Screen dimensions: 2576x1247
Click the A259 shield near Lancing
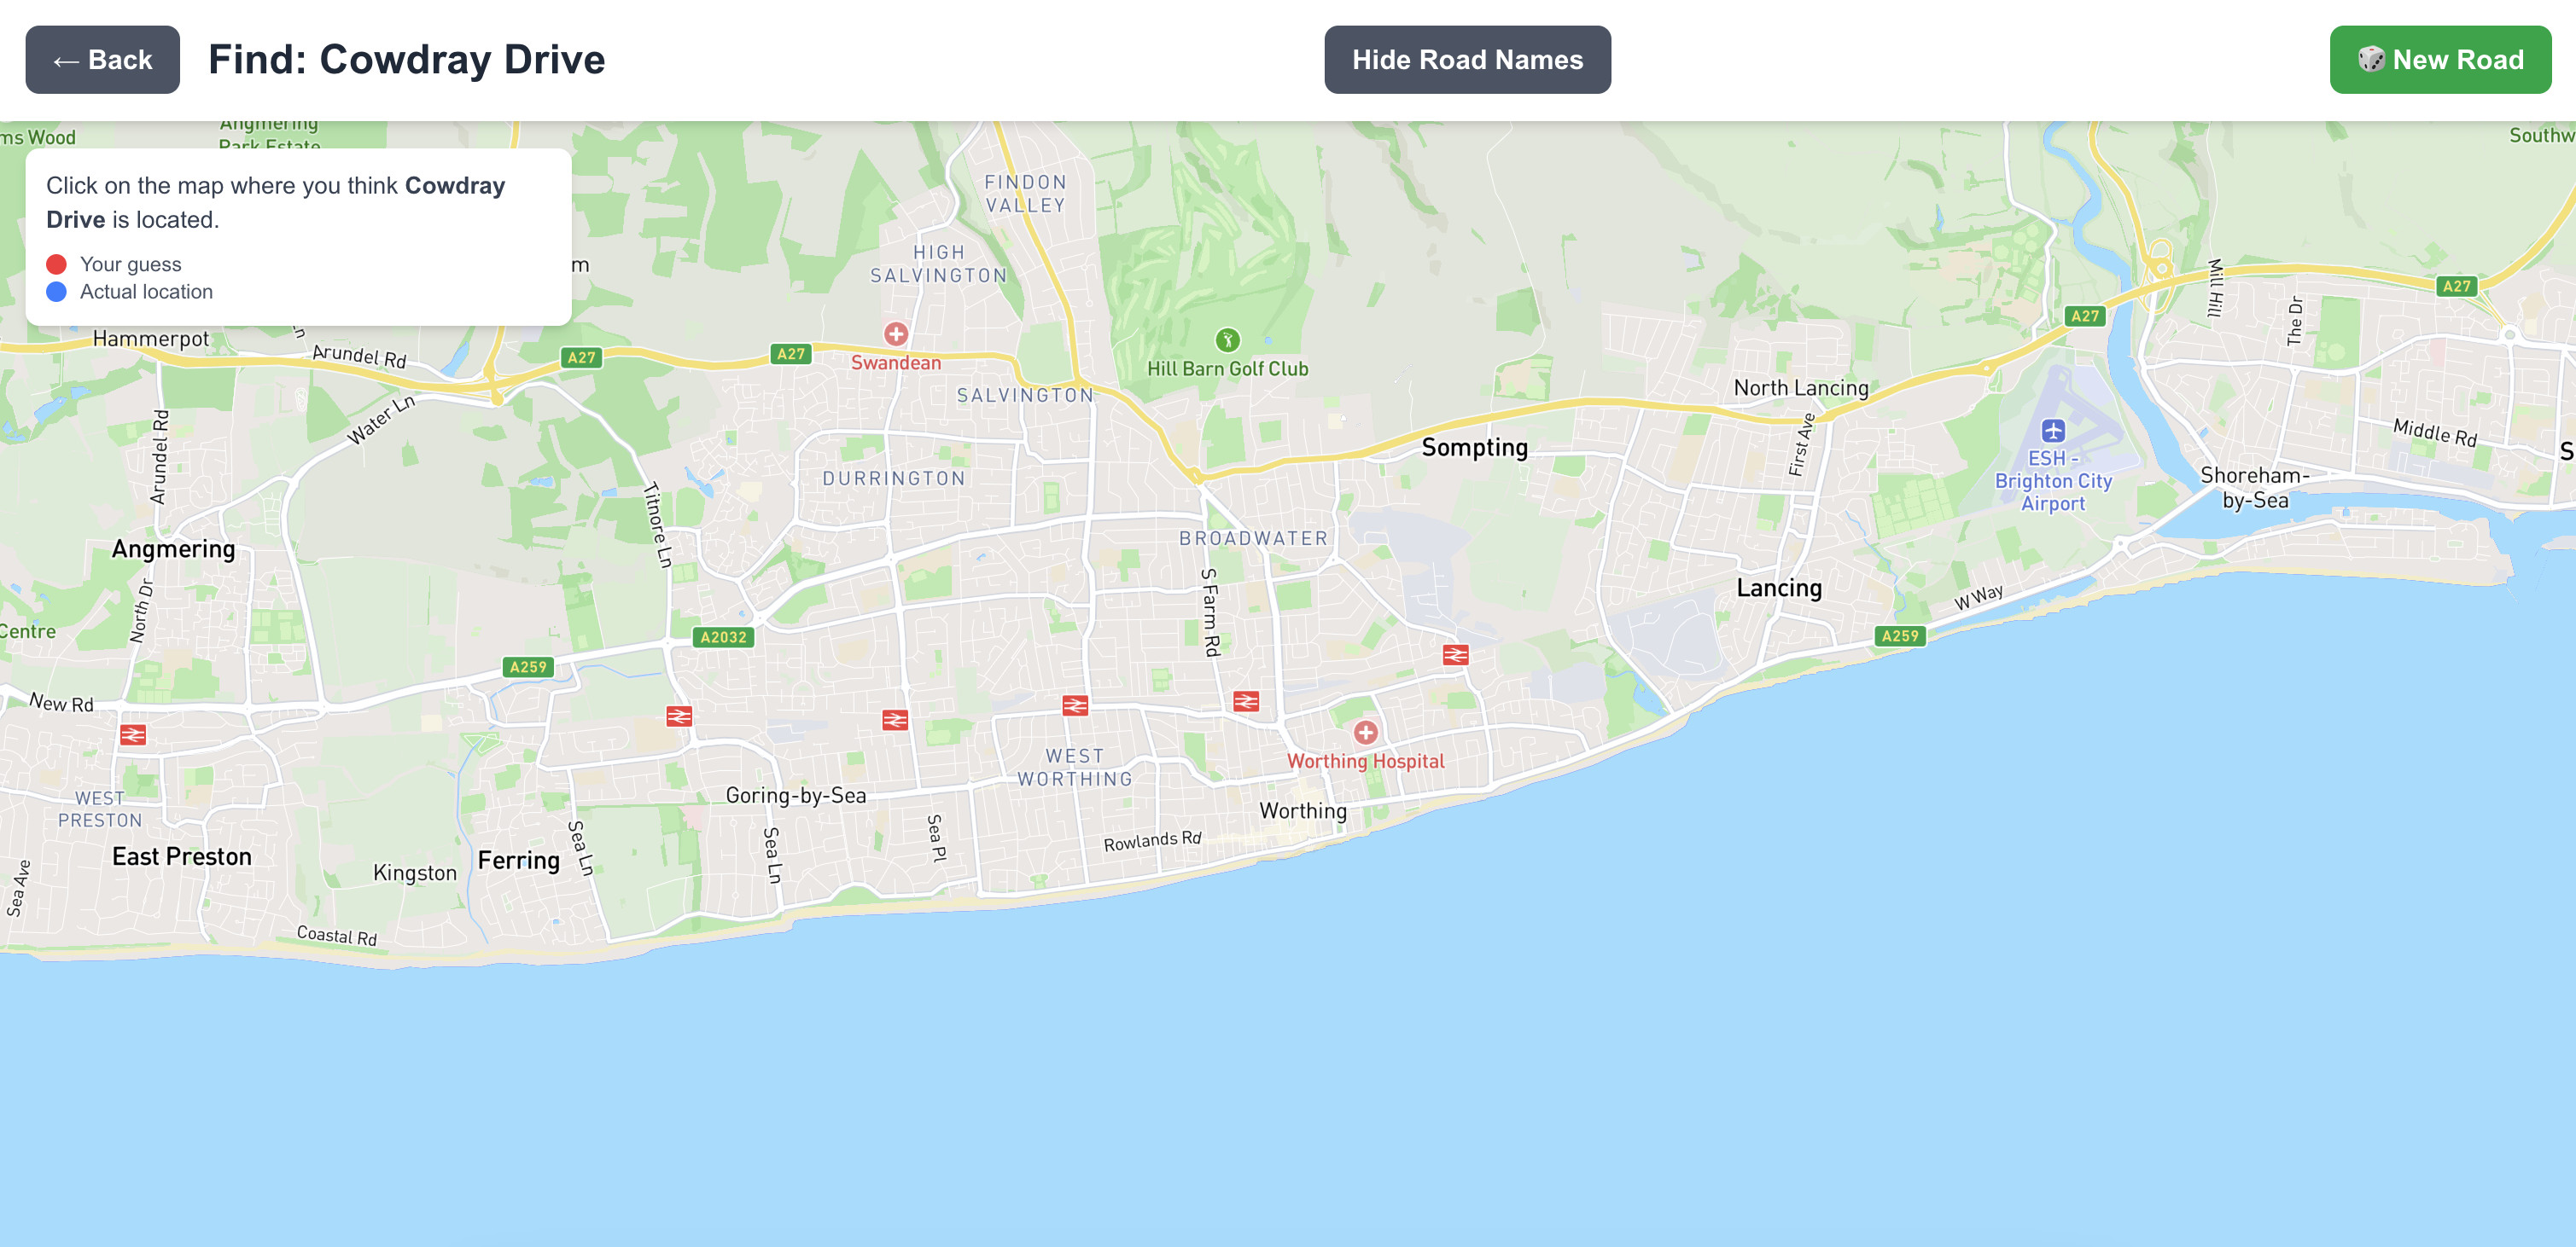click(x=1900, y=635)
